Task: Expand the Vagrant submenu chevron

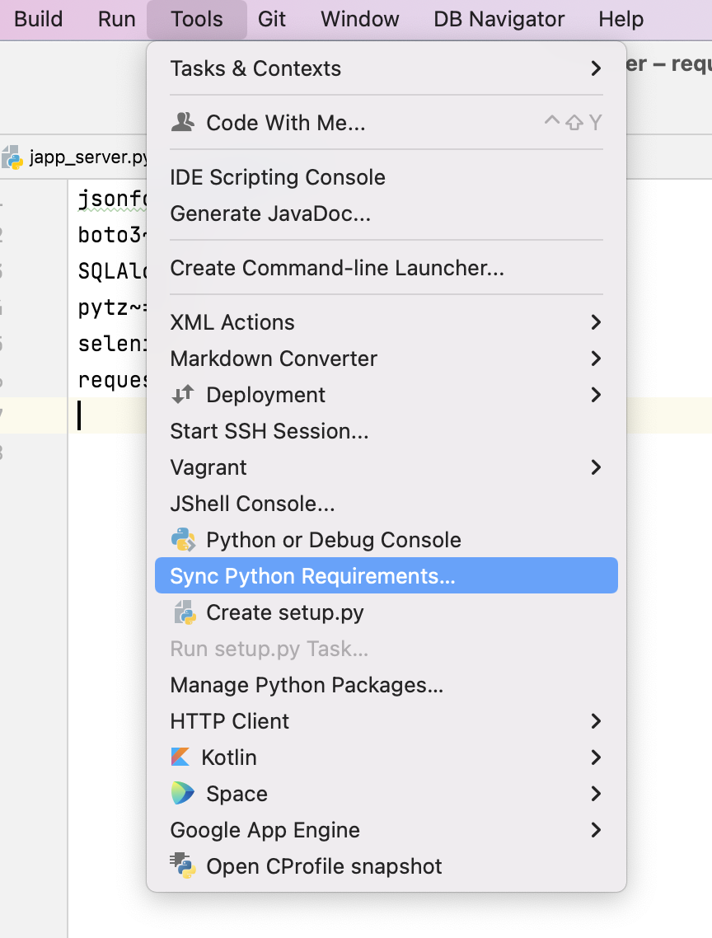Action: click(595, 467)
